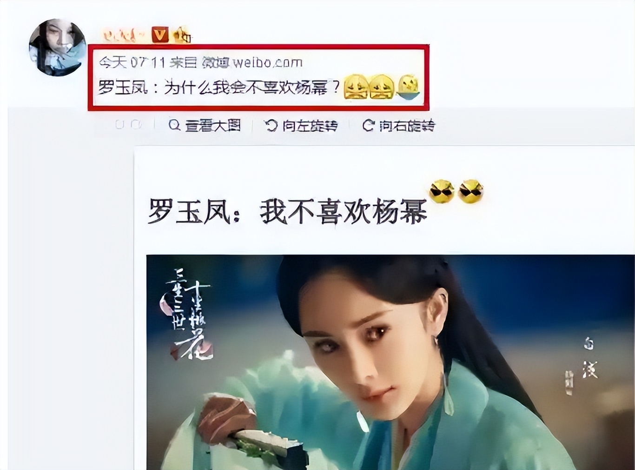This screenshot has height=470, width=635.
Task: Click the first sick-face emoji in post
Action: (357, 87)
